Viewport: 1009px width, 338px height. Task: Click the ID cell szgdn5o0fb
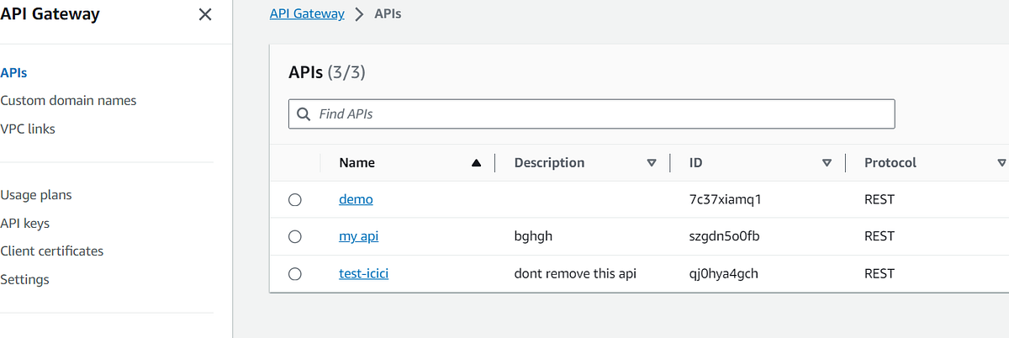tap(724, 237)
